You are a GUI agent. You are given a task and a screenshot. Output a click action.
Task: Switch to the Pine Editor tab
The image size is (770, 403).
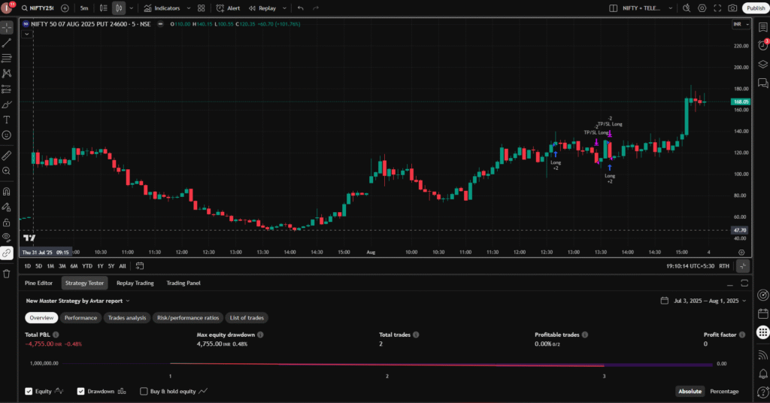tap(38, 283)
